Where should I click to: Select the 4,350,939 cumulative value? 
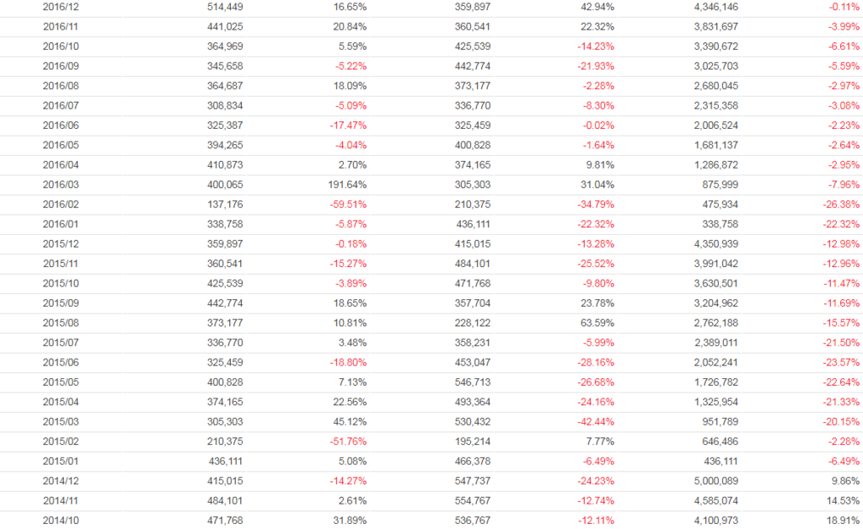[716, 243]
